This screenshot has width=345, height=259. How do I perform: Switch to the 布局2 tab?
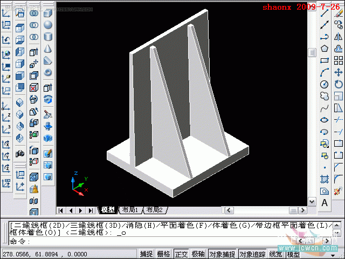coord(155,210)
